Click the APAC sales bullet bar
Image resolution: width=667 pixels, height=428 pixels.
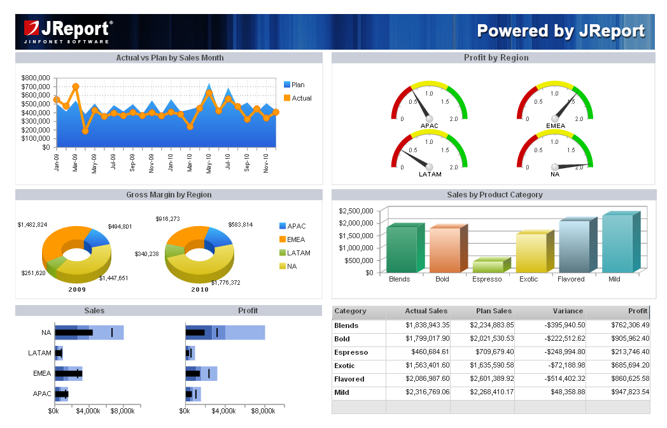[x=62, y=394]
